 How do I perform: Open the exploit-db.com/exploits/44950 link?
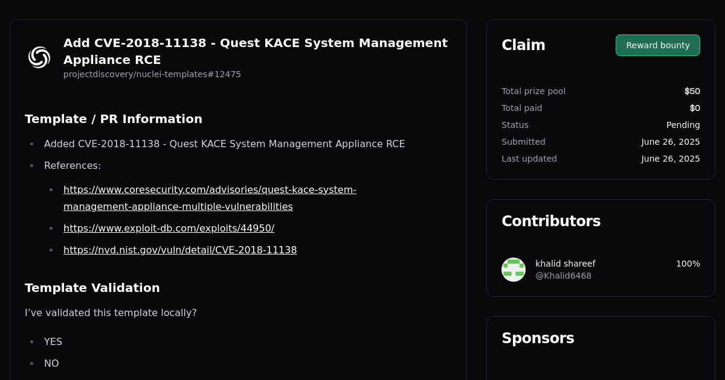pyautogui.click(x=169, y=228)
